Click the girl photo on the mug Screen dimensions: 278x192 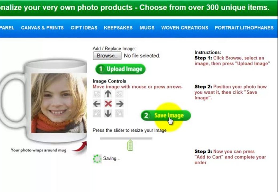[59, 103]
